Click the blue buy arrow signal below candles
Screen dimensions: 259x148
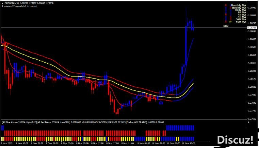tap(161, 103)
